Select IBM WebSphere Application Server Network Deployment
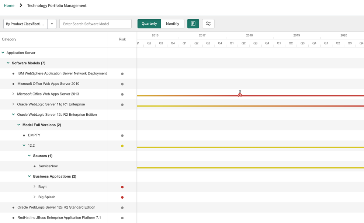Image resolution: width=364 pixels, height=223 pixels. (62, 73)
